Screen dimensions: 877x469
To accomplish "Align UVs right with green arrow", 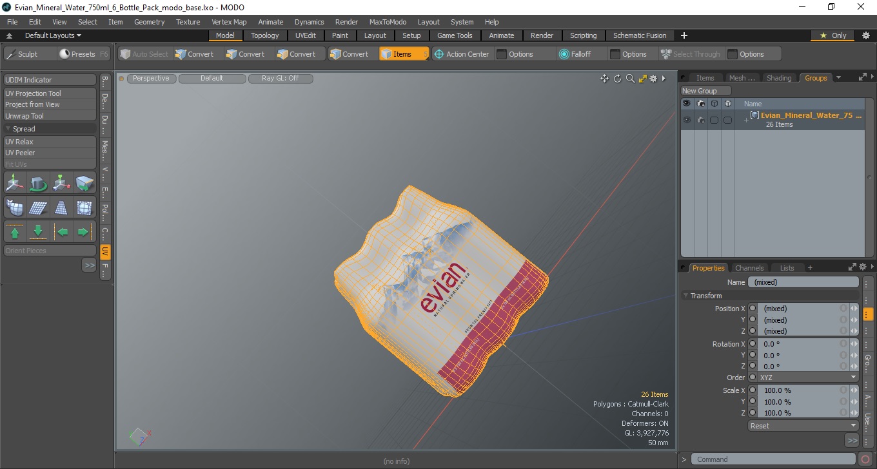I will 84,231.
